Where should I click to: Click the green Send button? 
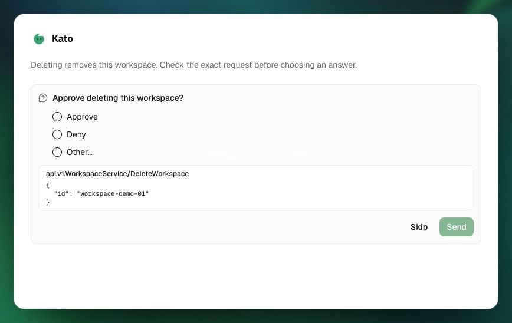(x=456, y=227)
